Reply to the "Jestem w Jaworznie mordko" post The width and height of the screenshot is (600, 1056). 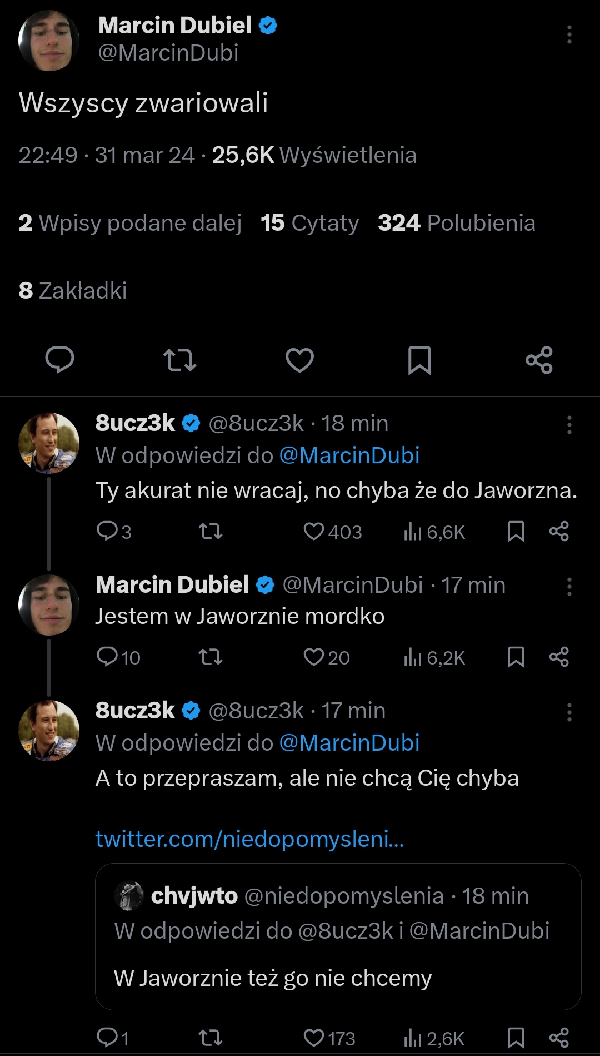[x=107, y=657]
